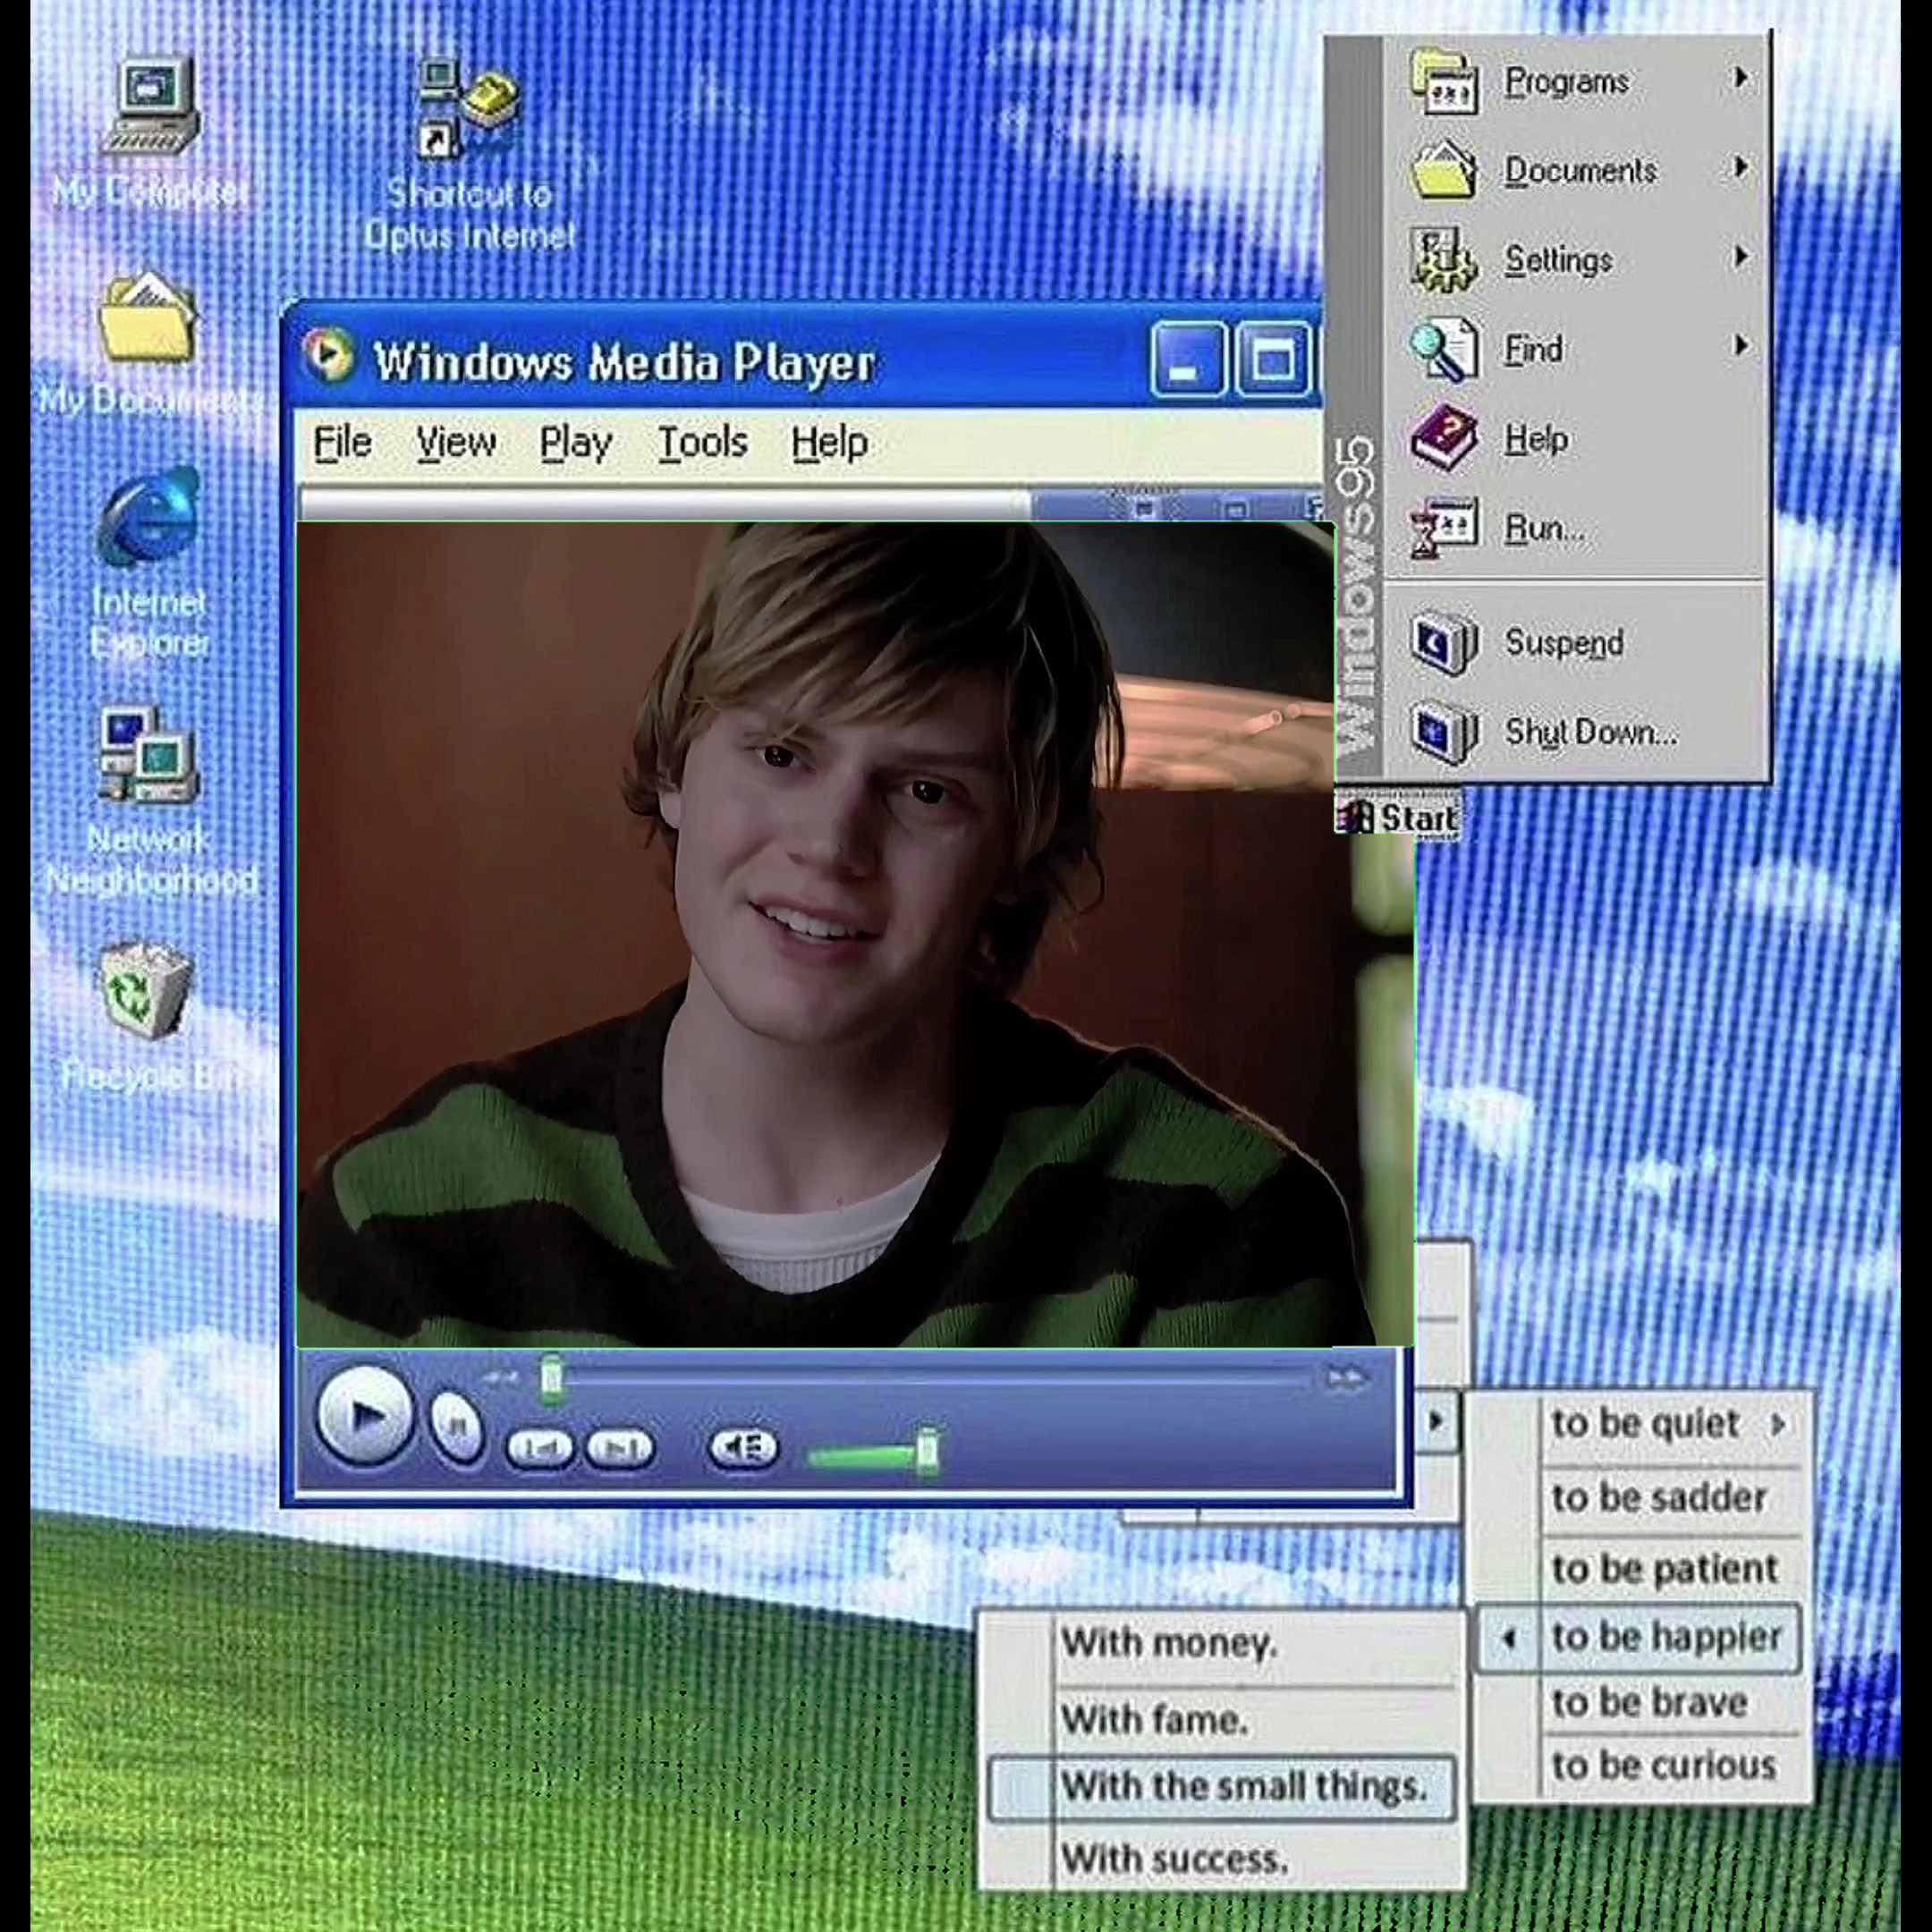
Task: Click the Run icon in Start menu
Action: [1444, 528]
